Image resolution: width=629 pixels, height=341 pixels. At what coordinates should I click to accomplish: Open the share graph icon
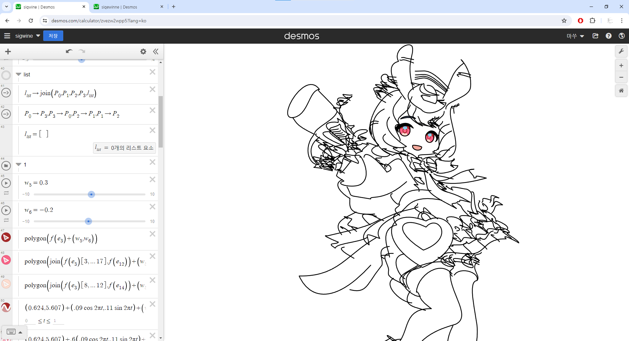[595, 36]
